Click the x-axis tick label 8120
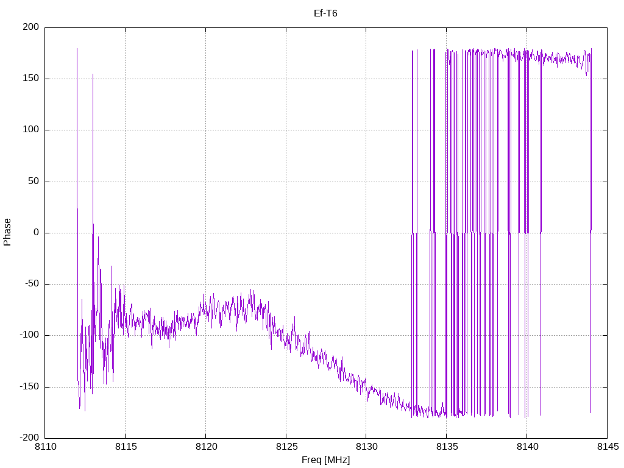 pyautogui.click(x=206, y=447)
